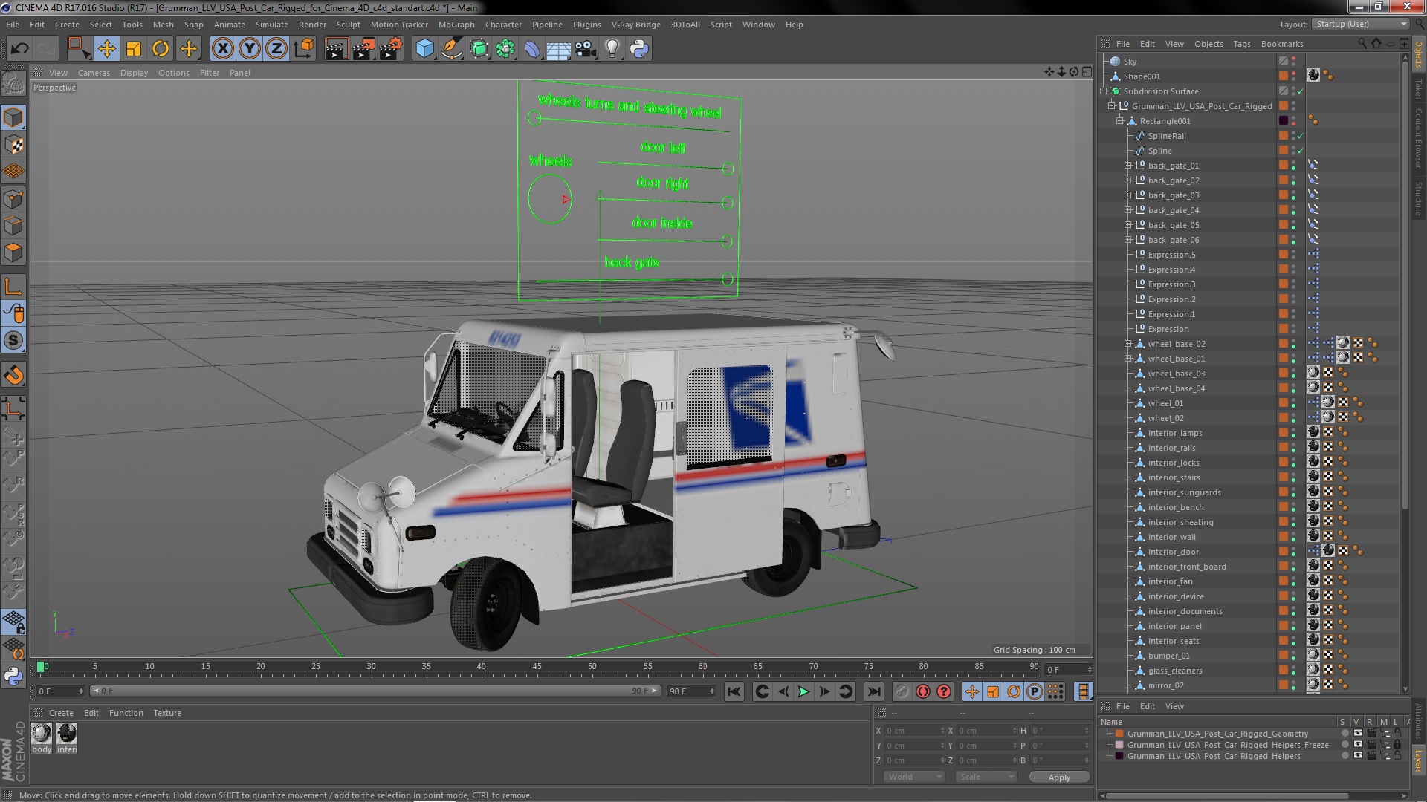
Task: Enable Snap magnet icon
Action: [13, 375]
